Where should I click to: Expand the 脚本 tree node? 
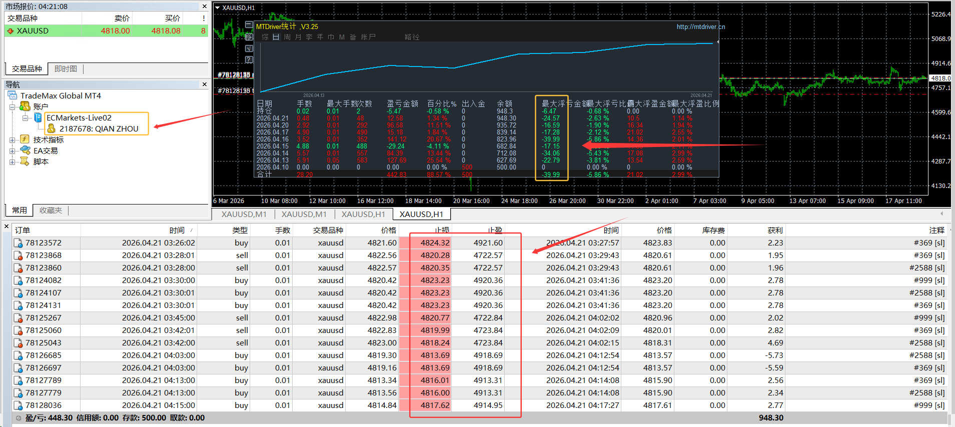point(12,162)
